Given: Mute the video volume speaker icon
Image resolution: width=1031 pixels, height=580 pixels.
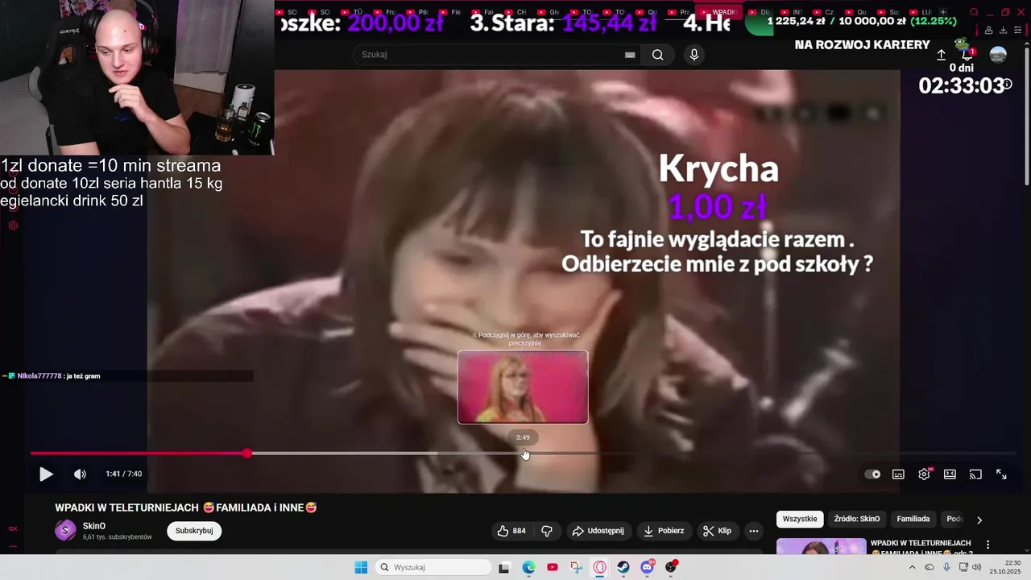Looking at the screenshot, I should (x=80, y=474).
